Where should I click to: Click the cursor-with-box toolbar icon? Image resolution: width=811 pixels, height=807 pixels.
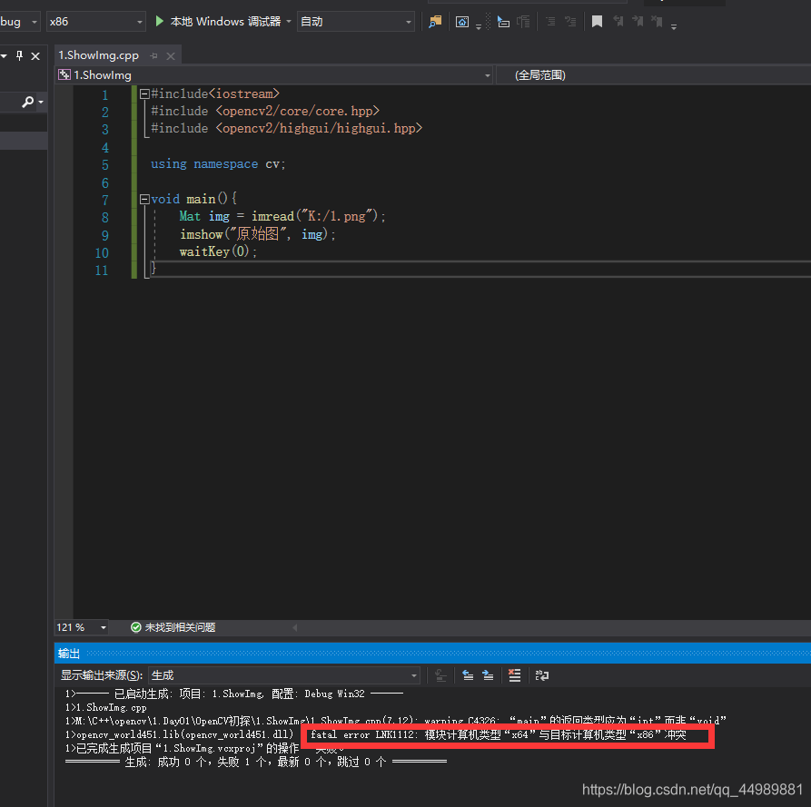tap(503, 21)
